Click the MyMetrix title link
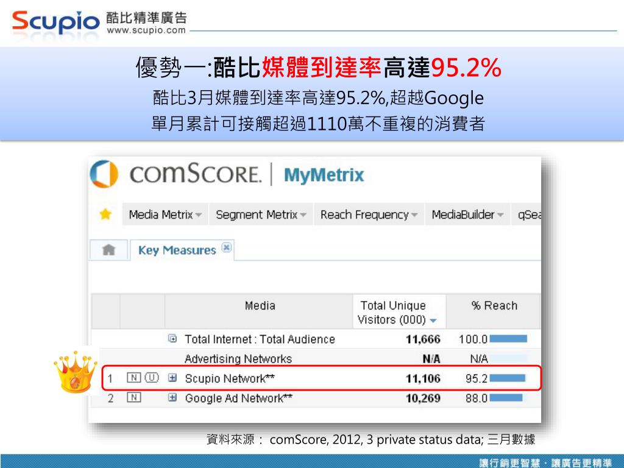Image resolution: width=624 pixels, height=468 pixels. point(324,175)
